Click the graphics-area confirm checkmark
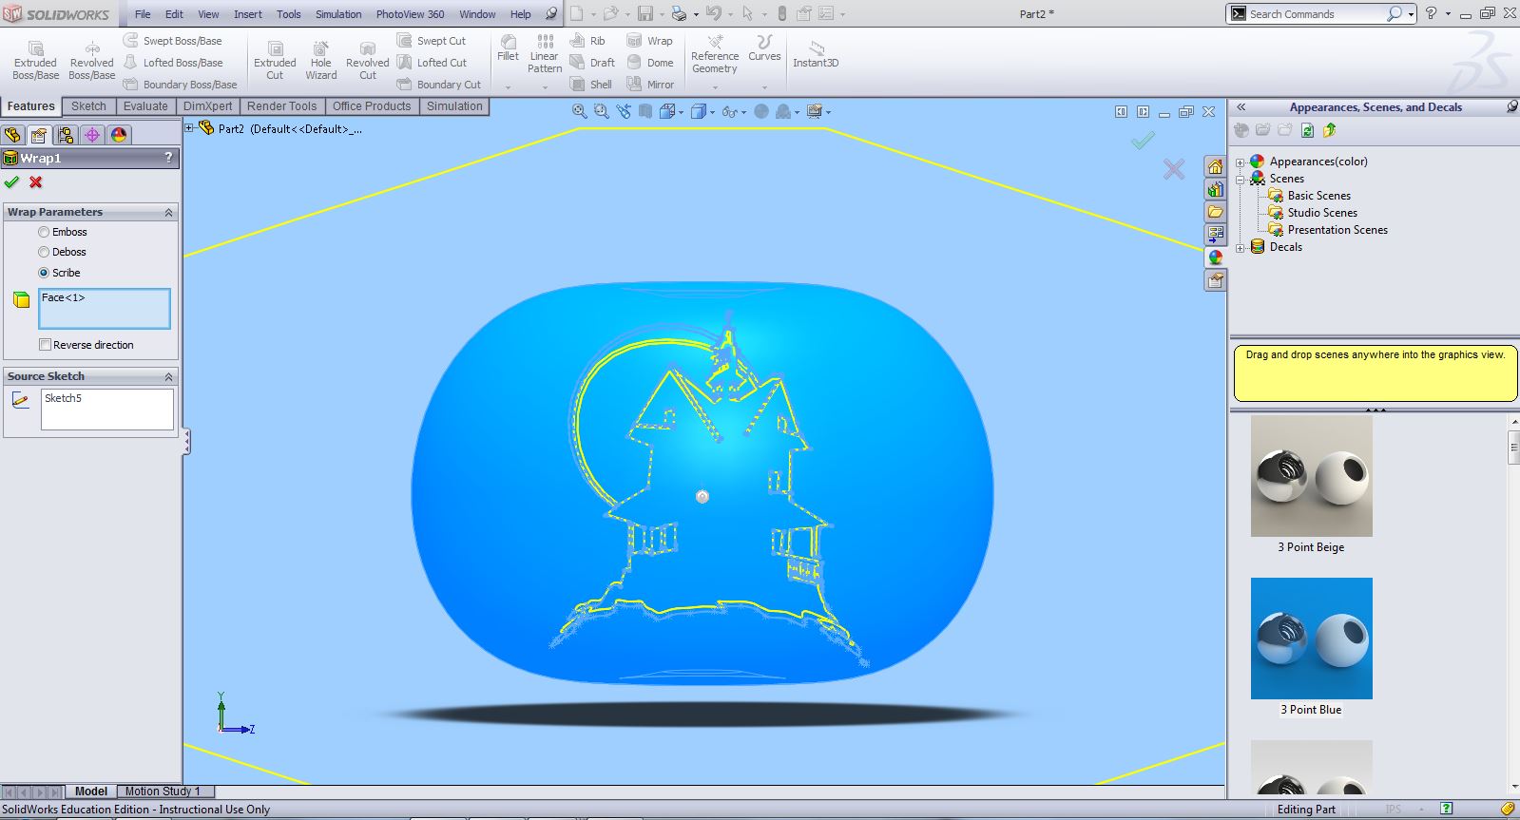This screenshot has width=1520, height=820. pos(1143,141)
